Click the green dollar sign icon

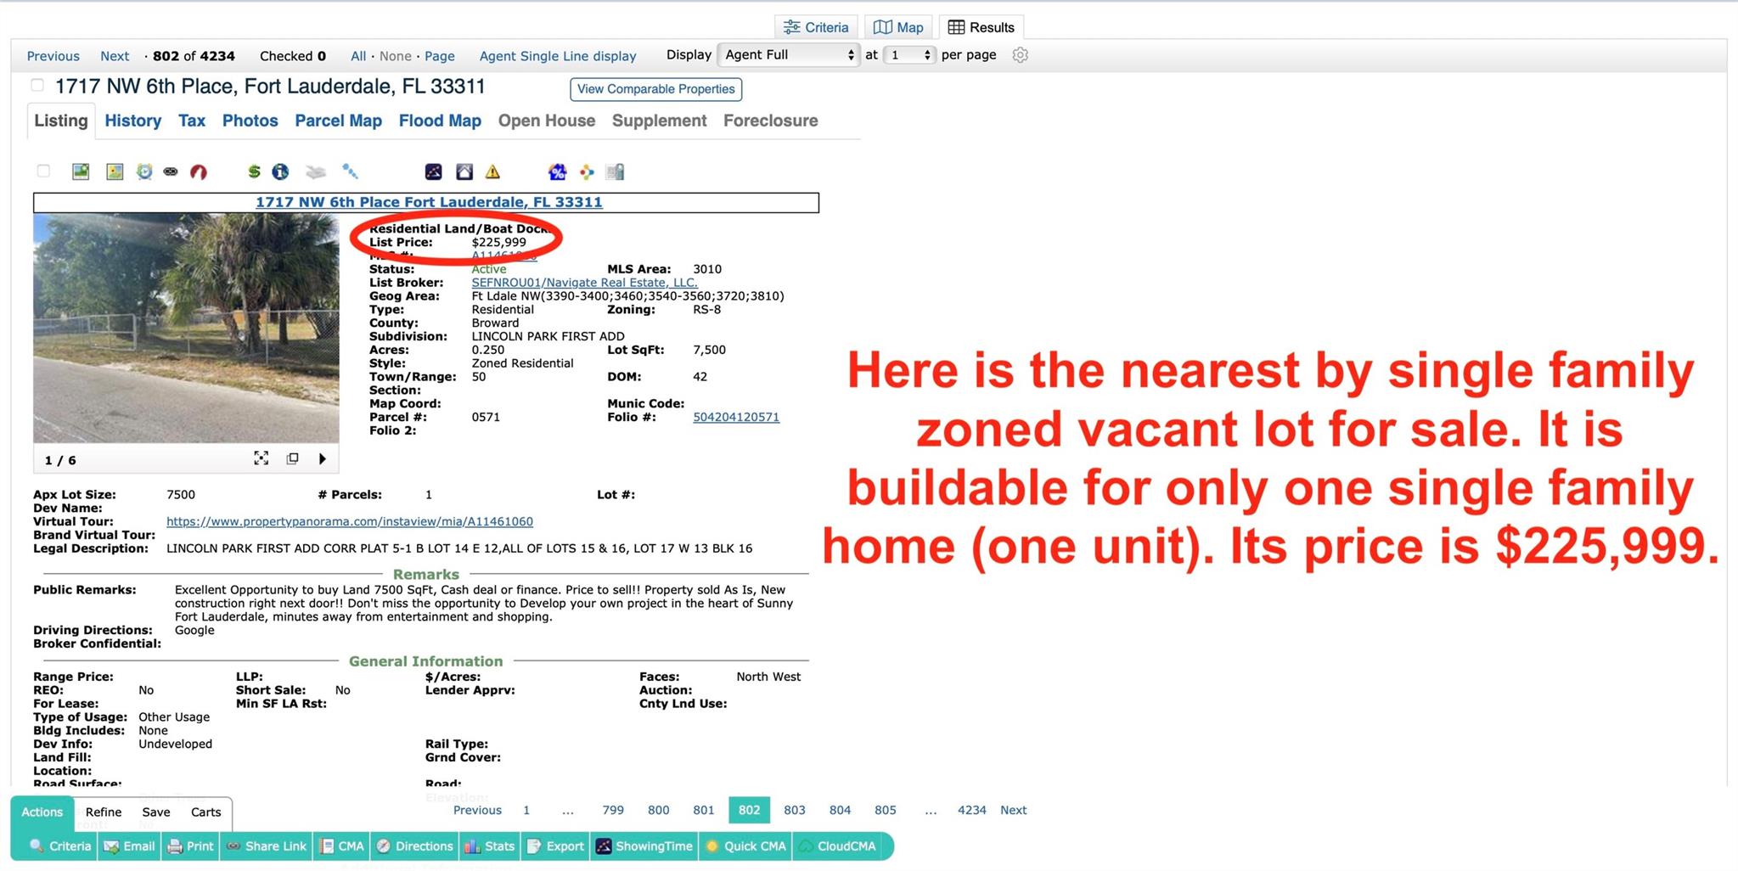[x=253, y=171]
